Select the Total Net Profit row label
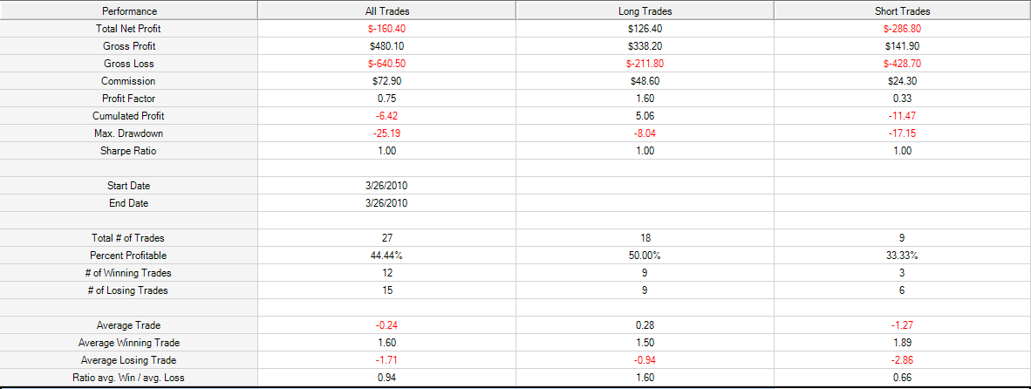Image resolution: width=1031 pixels, height=389 pixels. pos(128,29)
